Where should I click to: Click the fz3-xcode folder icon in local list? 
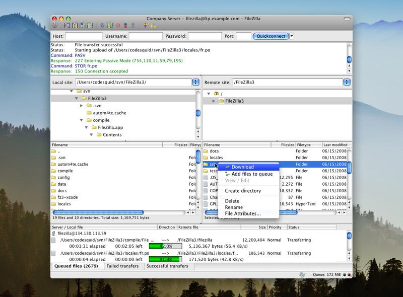pyautogui.click(x=53, y=197)
